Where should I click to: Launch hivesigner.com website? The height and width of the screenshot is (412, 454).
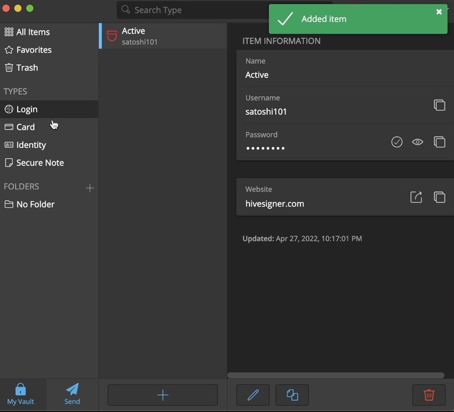point(416,197)
